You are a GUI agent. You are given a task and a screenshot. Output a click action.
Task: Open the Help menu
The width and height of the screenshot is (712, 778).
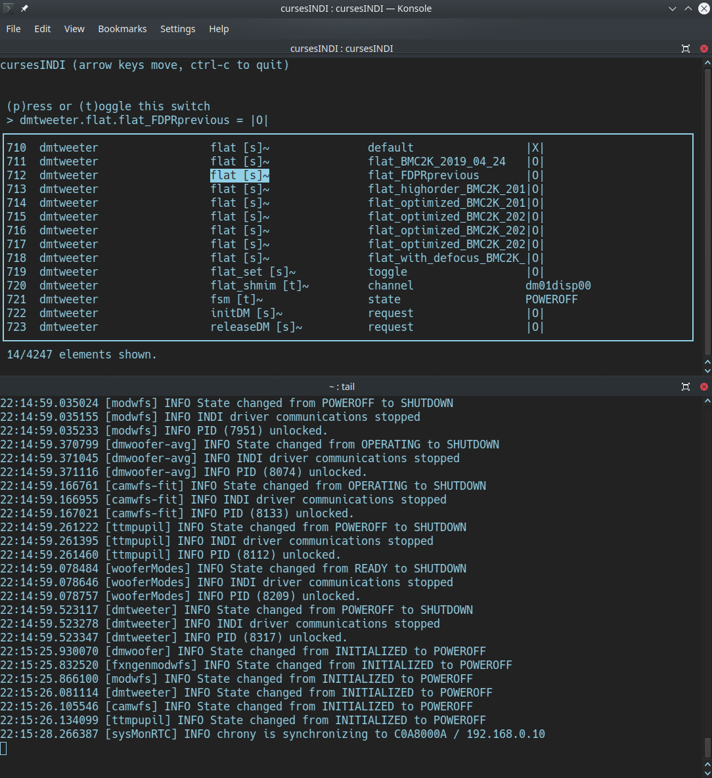point(219,29)
